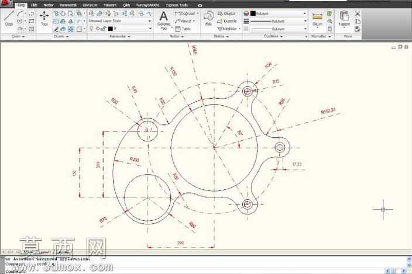Expand the Bloklar panel title
Viewport: 412px width, 274px height.
pos(221,36)
